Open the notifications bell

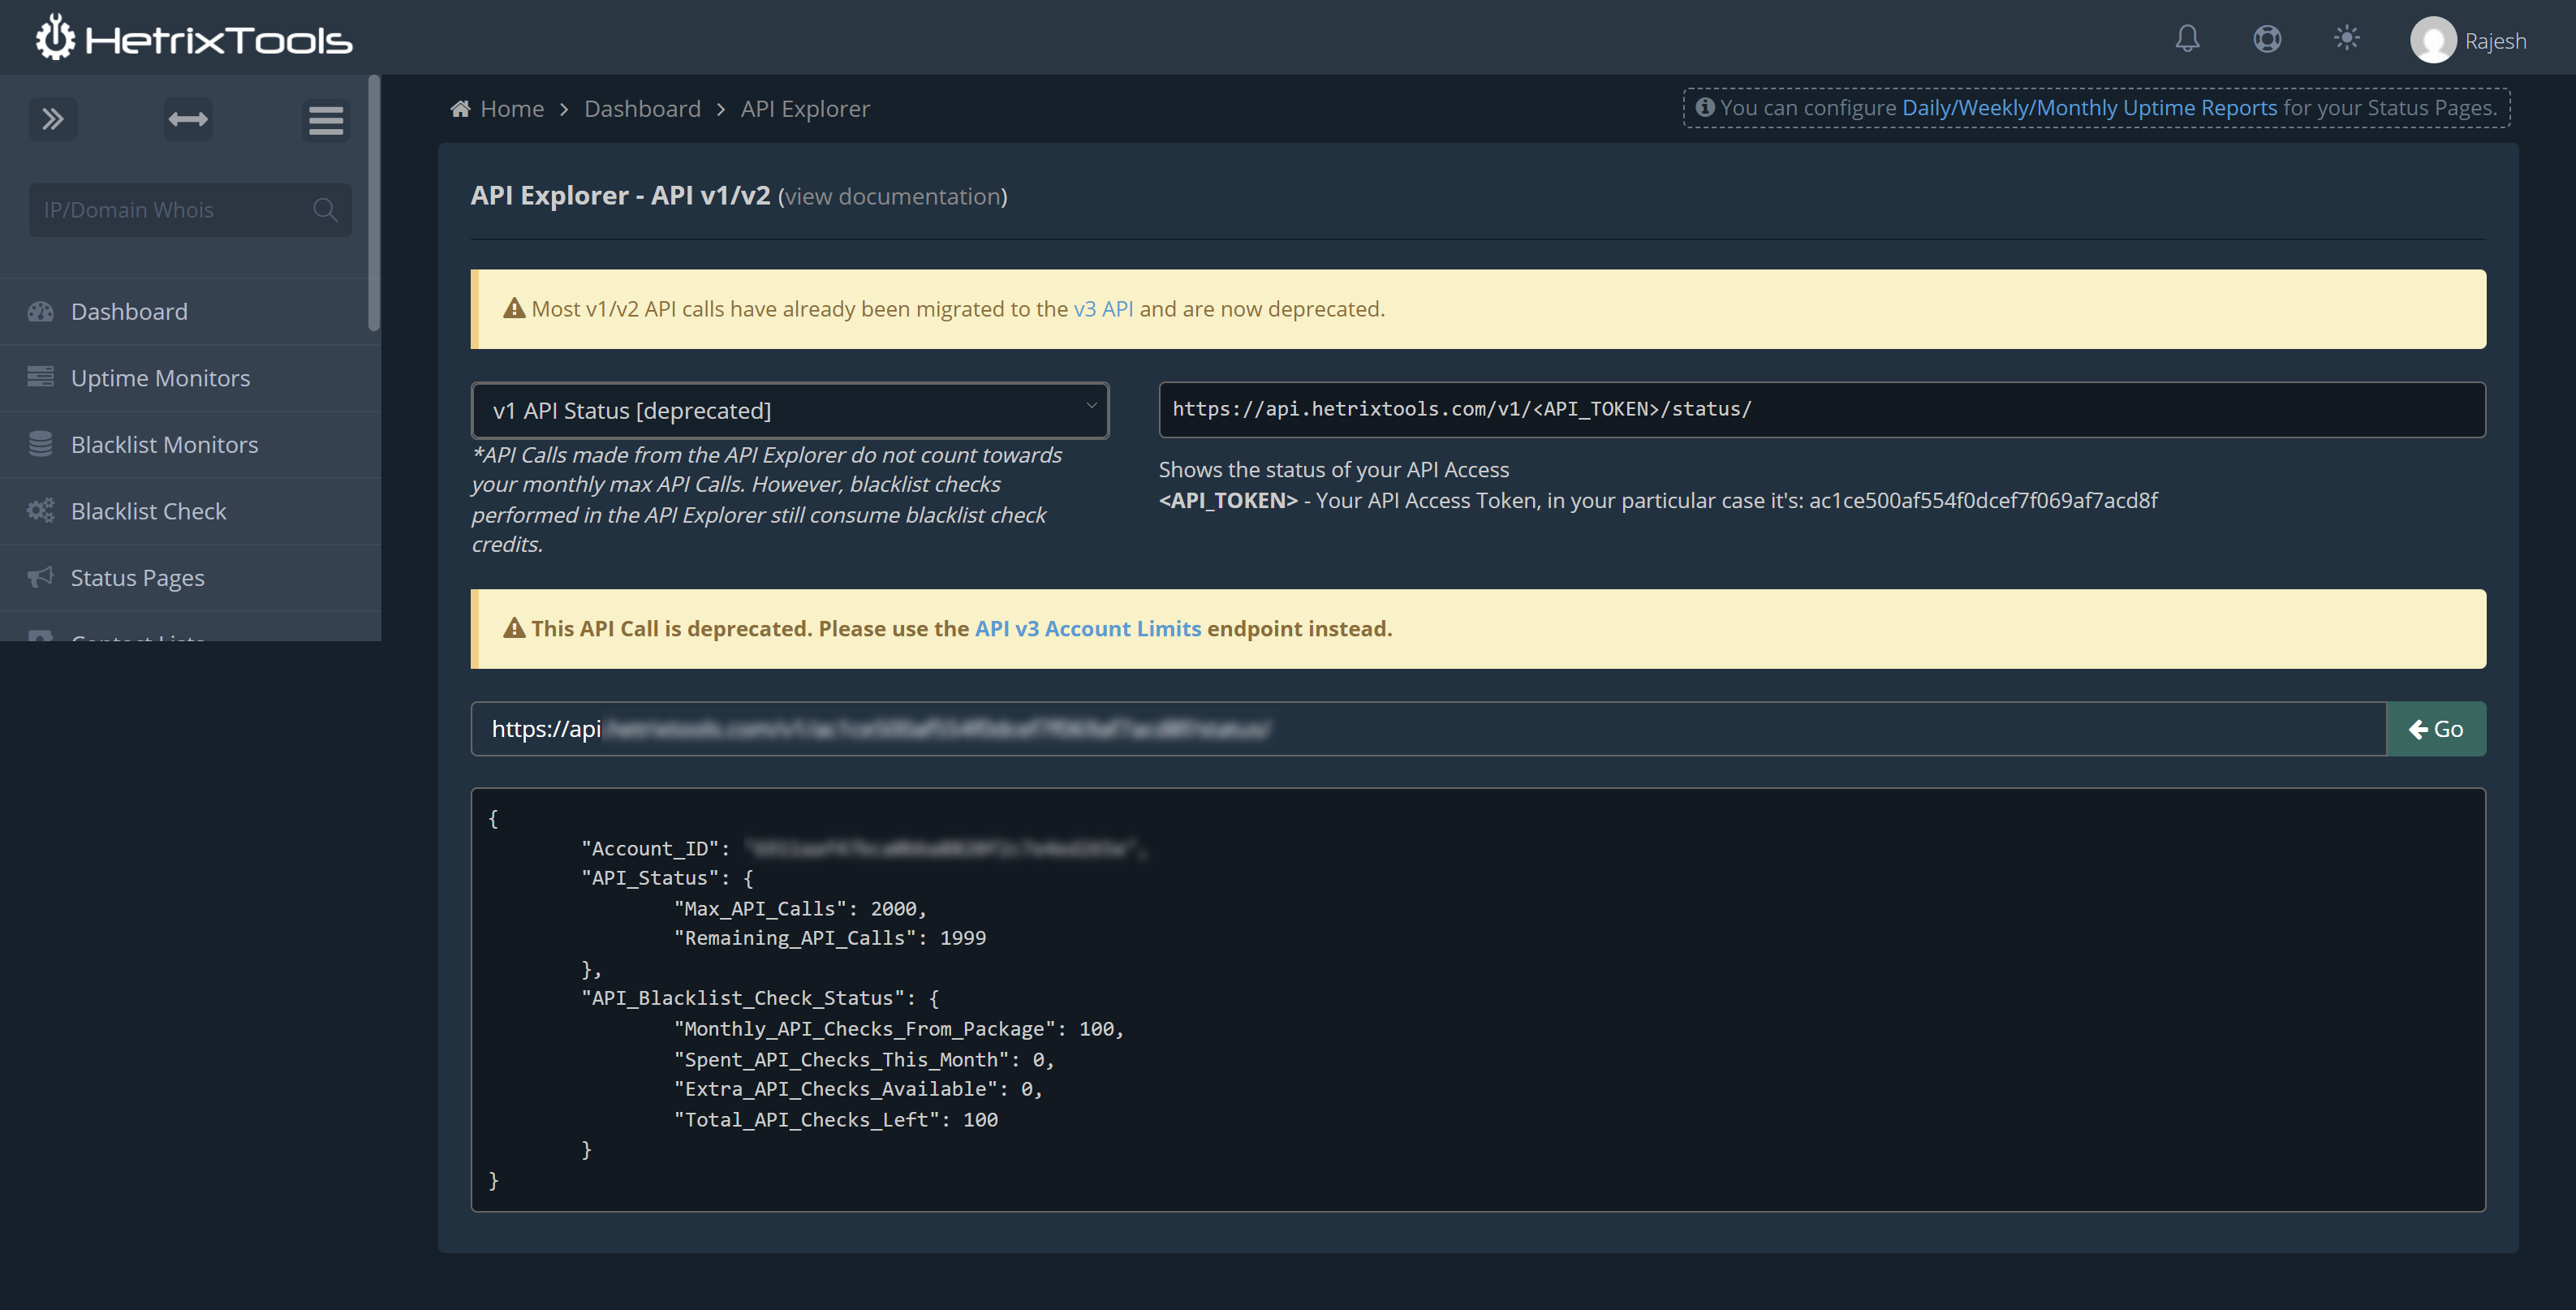click(2187, 39)
